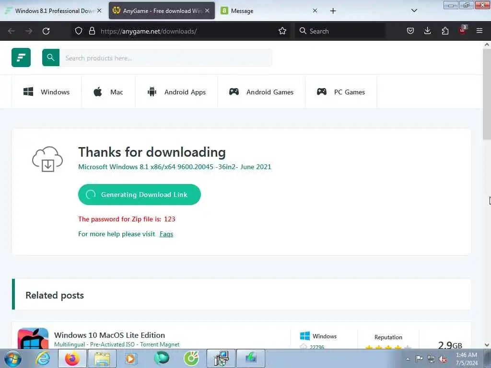
Task: Switch to the Message tab
Action: [x=266, y=11]
